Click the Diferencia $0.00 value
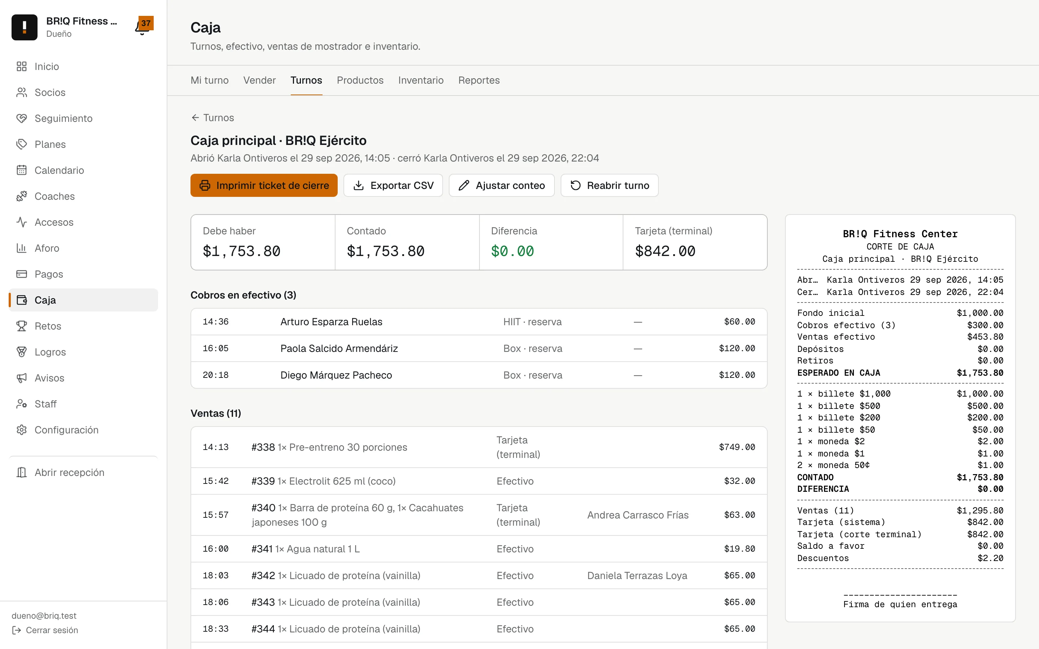 [x=512, y=251]
